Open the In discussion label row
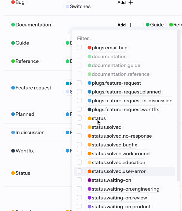The height and width of the screenshot is (211, 182). click(x=28, y=132)
